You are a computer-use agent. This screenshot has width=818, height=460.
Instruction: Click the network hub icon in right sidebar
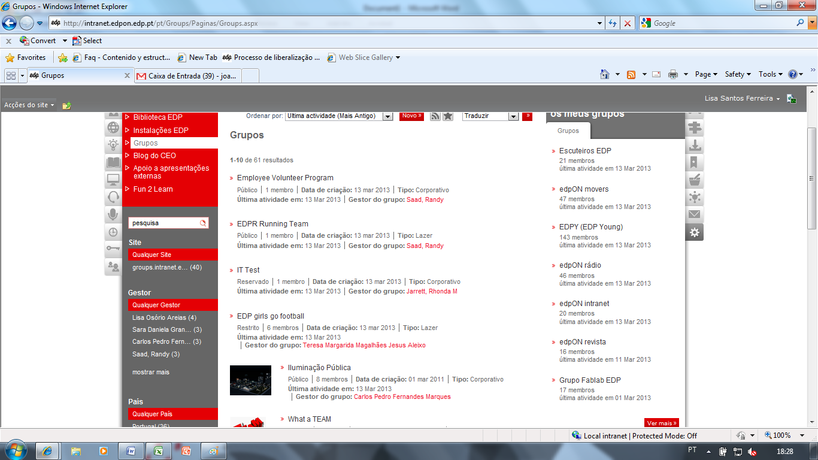click(695, 197)
